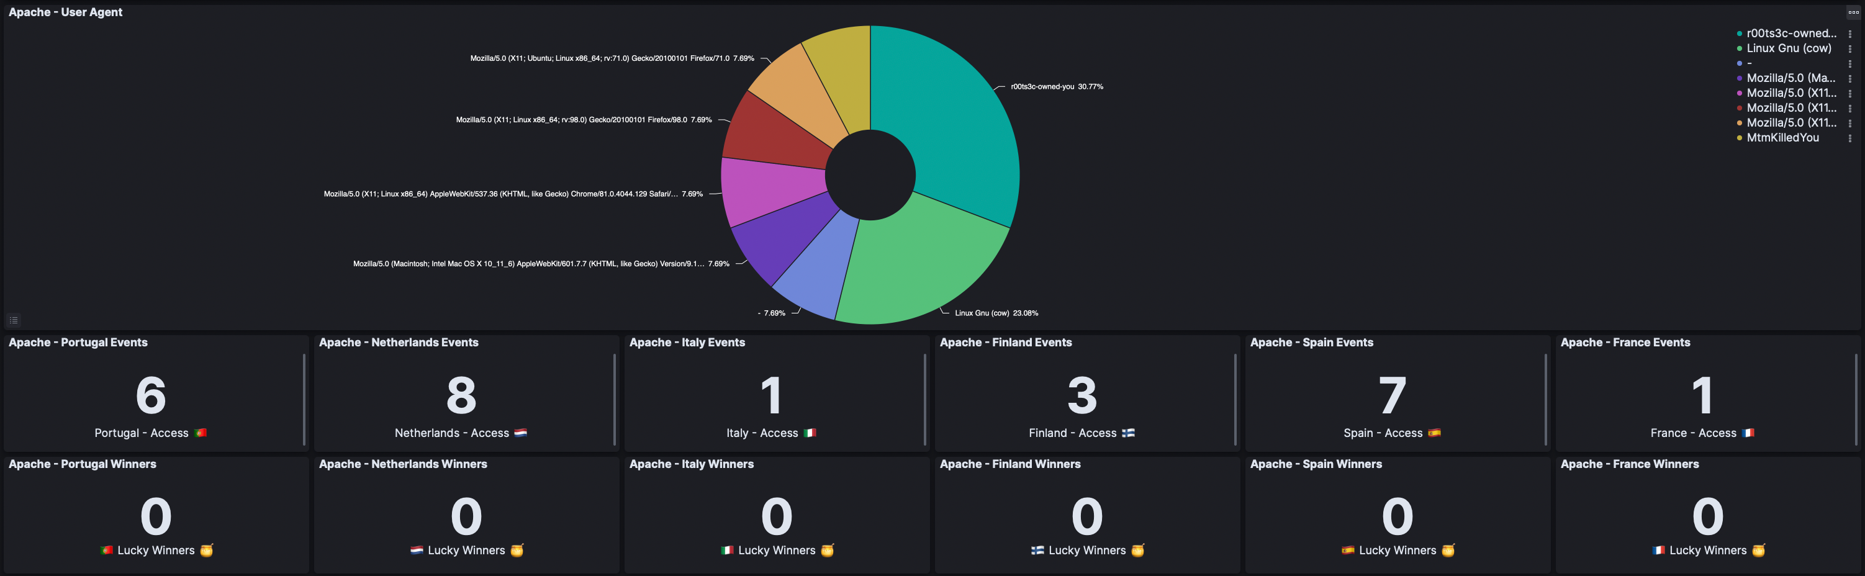Click the 'Linux Gnu (cow) 23.08%' chart label
This screenshot has width=1865, height=576.
click(996, 313)
